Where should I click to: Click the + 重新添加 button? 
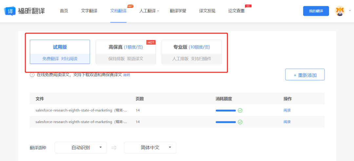point(305,74)
